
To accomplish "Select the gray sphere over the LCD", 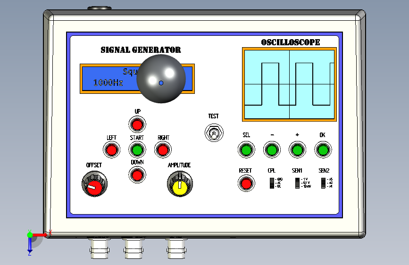I will coord(161,79).
